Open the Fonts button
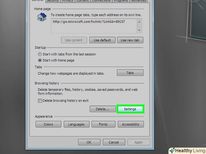 click(x=103, y=124)
